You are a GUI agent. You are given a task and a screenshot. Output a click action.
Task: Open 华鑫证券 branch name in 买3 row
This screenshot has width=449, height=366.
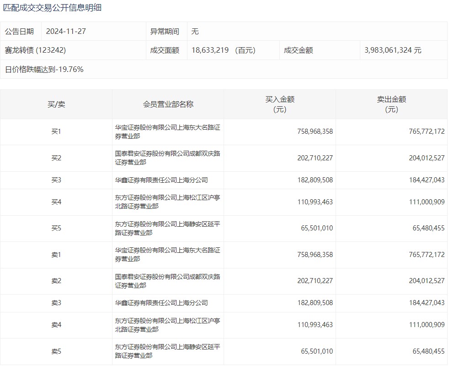click(161, 180)
